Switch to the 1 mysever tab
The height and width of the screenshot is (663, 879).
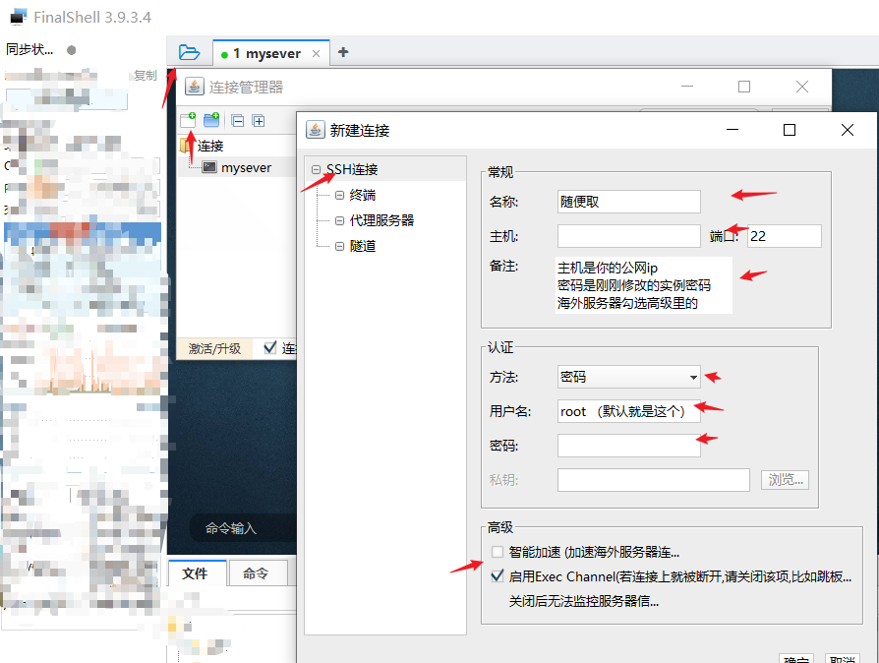point(266,53)
